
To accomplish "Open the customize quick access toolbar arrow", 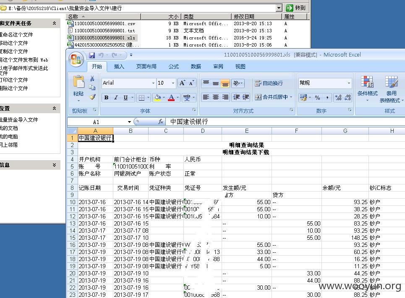I will point(131,55).
